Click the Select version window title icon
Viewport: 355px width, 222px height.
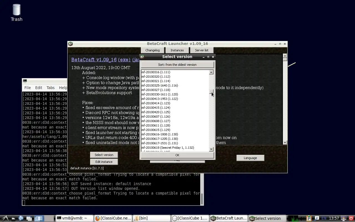142,57
